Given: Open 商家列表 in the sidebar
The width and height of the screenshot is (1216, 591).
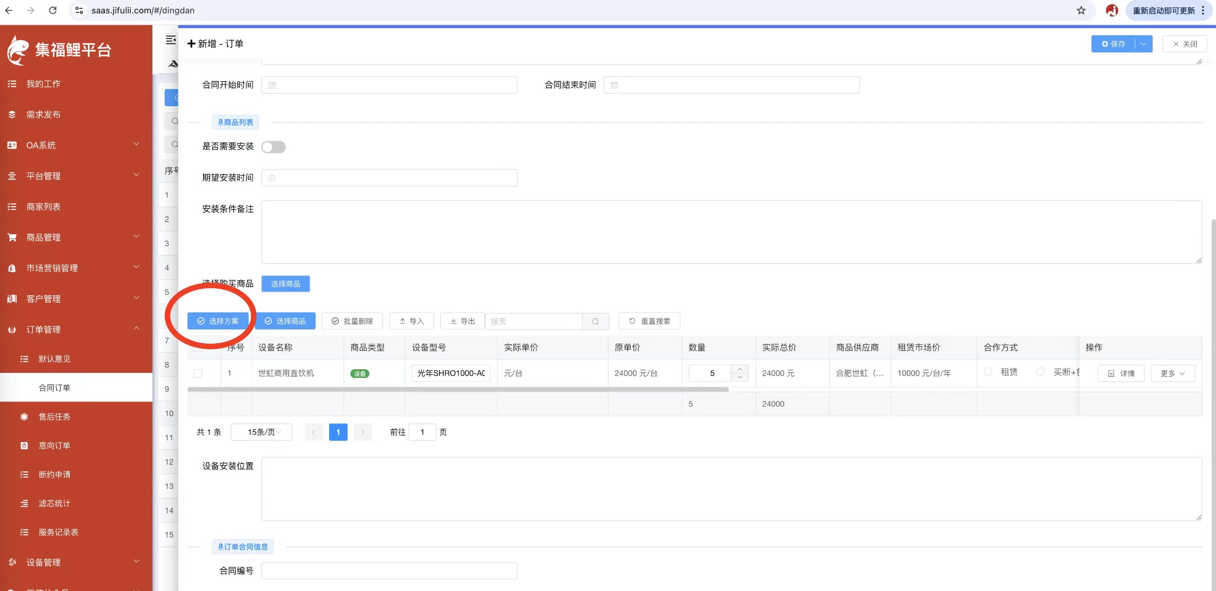Looking at the screenshot, I should click(76, 207).
